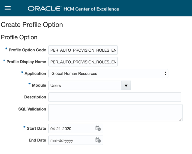Click the Module field showing Users

85,85
